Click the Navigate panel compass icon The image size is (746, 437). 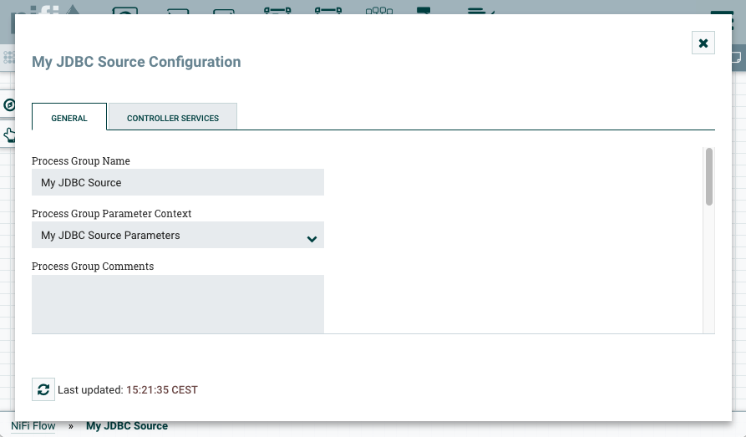[x=8, y=104]
